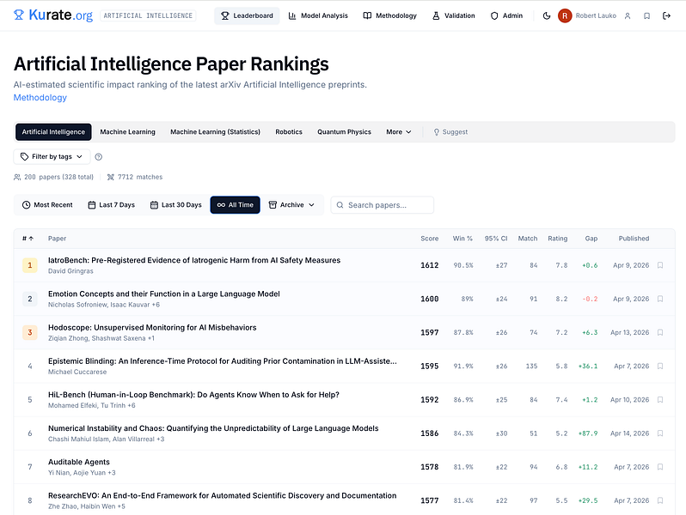Open Robert Lauko avatar

click(565, 15)
